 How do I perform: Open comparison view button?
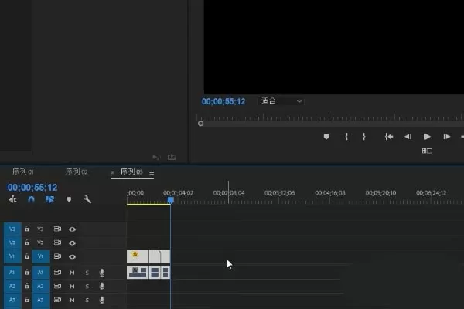tap(427, 151)
